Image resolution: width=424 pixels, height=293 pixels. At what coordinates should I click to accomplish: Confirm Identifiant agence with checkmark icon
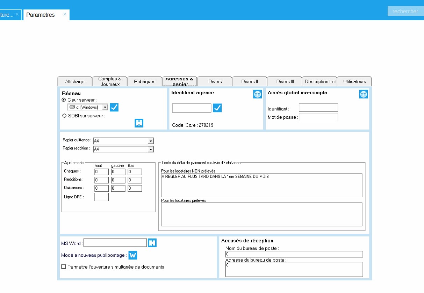tap(217, 108)
